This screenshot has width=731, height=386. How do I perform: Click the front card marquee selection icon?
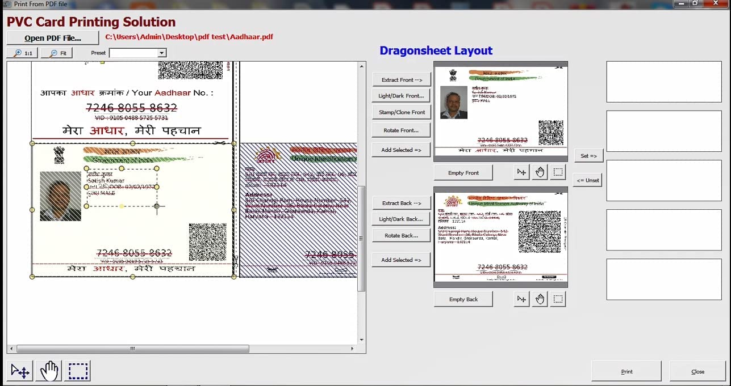pyautogui.click(x=558, y=172)
